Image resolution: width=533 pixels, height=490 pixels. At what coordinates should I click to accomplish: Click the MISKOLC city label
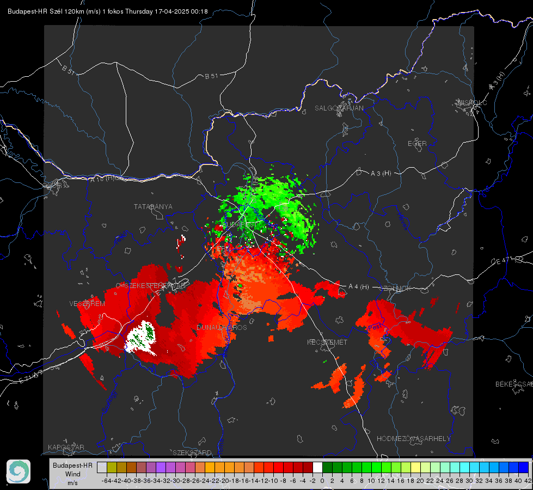pyautogui.click(x=472, y=102)
